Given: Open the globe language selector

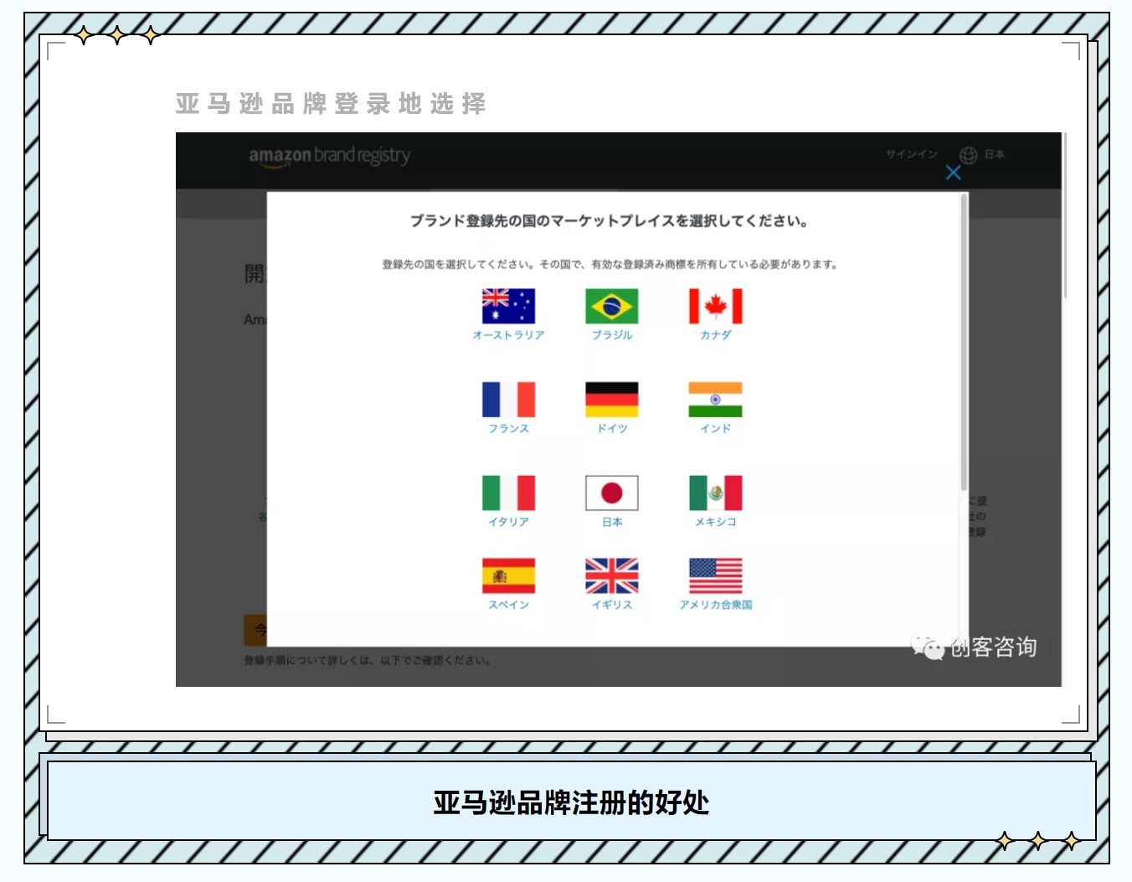Looking at the screenshot, I should (x=968, y=155).
